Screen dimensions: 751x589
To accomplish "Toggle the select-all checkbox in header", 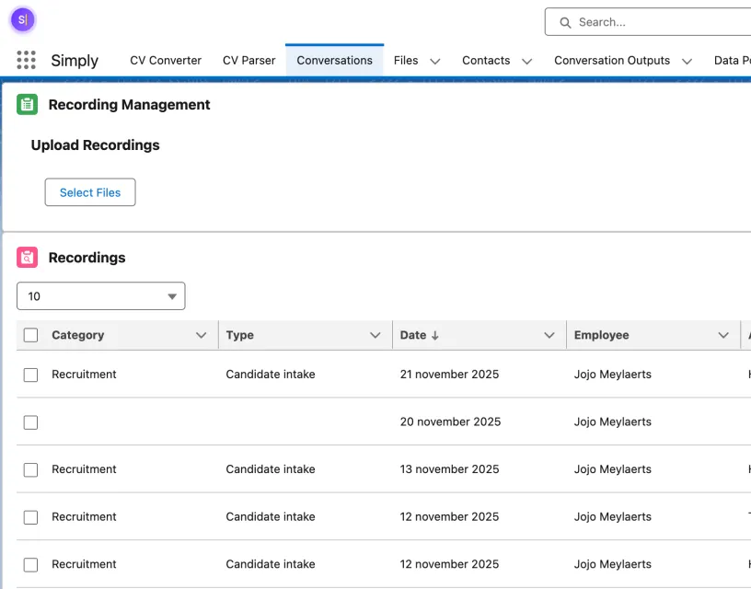I will 30,335.
